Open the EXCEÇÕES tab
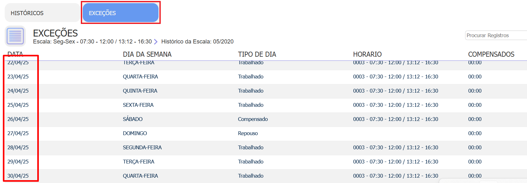 pyautogui.click(x=120, y=13)
